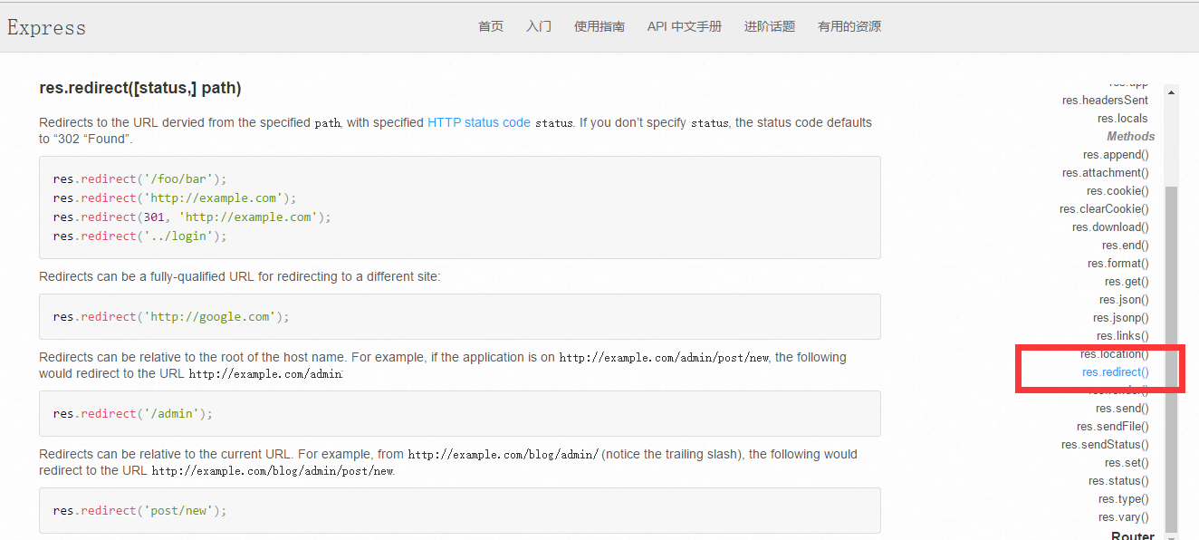
Task: Jump to res.json() in sidebar
Action: 1124,300
